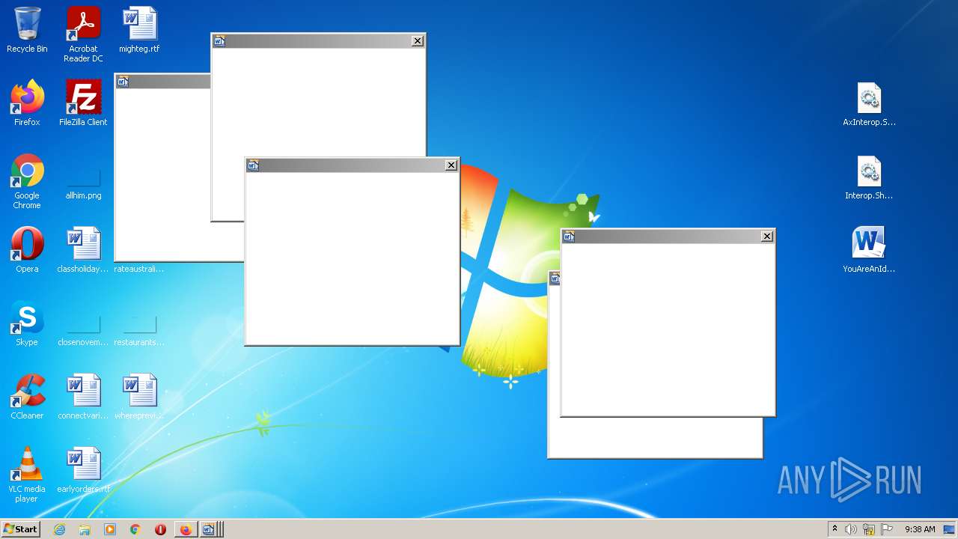Open Skype desktop shortcut

click(27, 323)
